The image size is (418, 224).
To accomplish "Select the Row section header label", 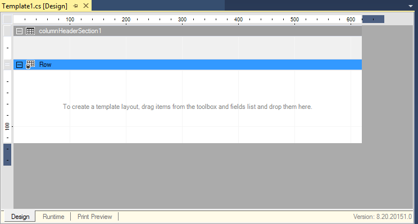I will click(45, 65).
